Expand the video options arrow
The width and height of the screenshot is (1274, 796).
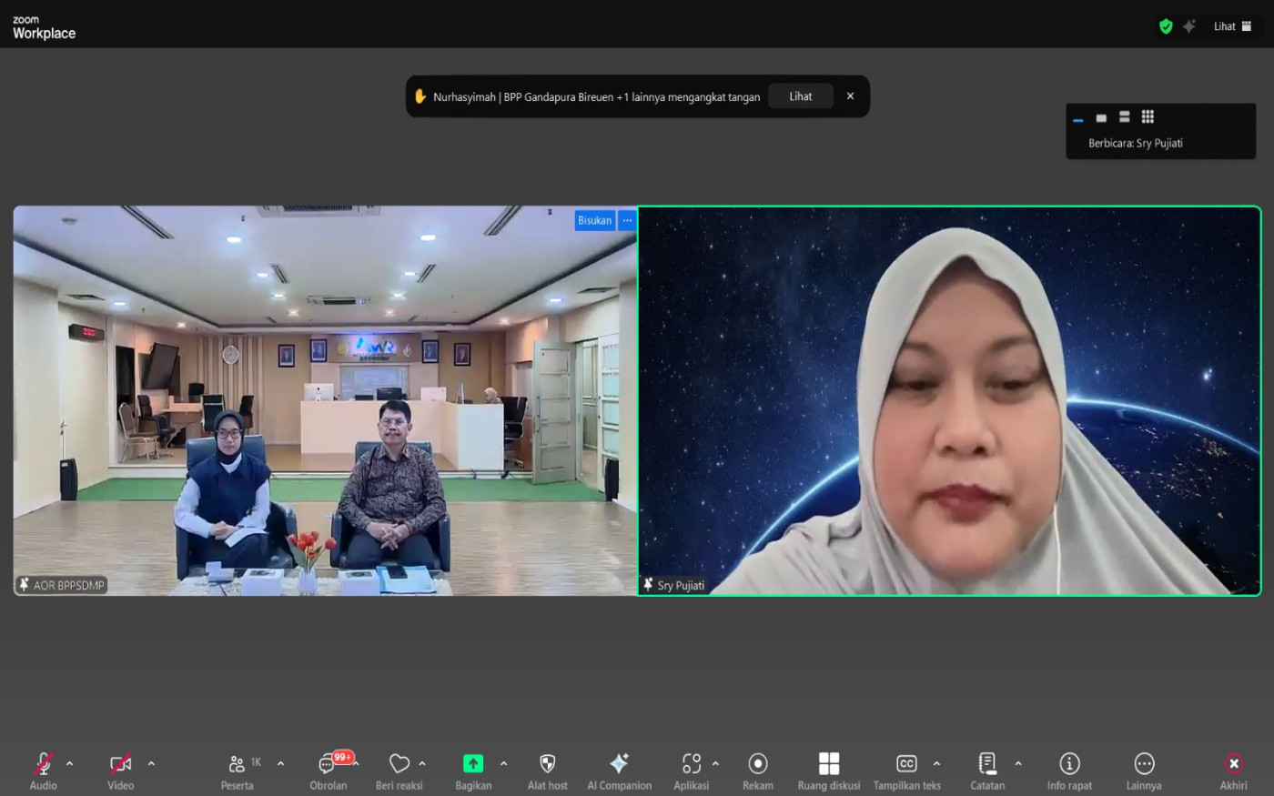point(151,764)
